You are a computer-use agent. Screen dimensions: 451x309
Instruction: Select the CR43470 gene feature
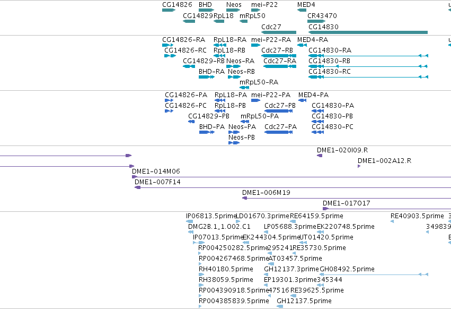316,21
